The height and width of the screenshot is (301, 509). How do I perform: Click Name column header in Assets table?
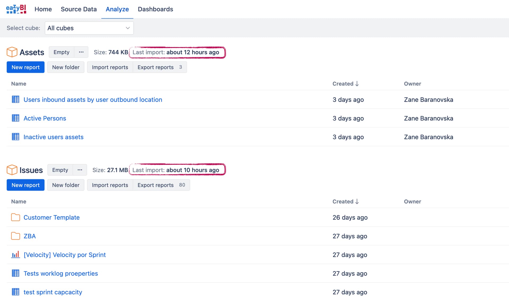point(19,84)
